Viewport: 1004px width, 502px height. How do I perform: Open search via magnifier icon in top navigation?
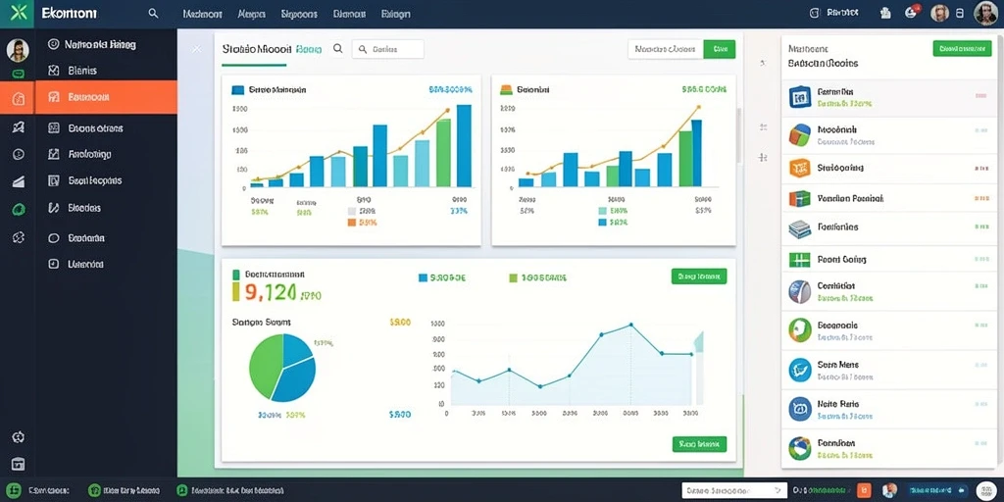153,13
